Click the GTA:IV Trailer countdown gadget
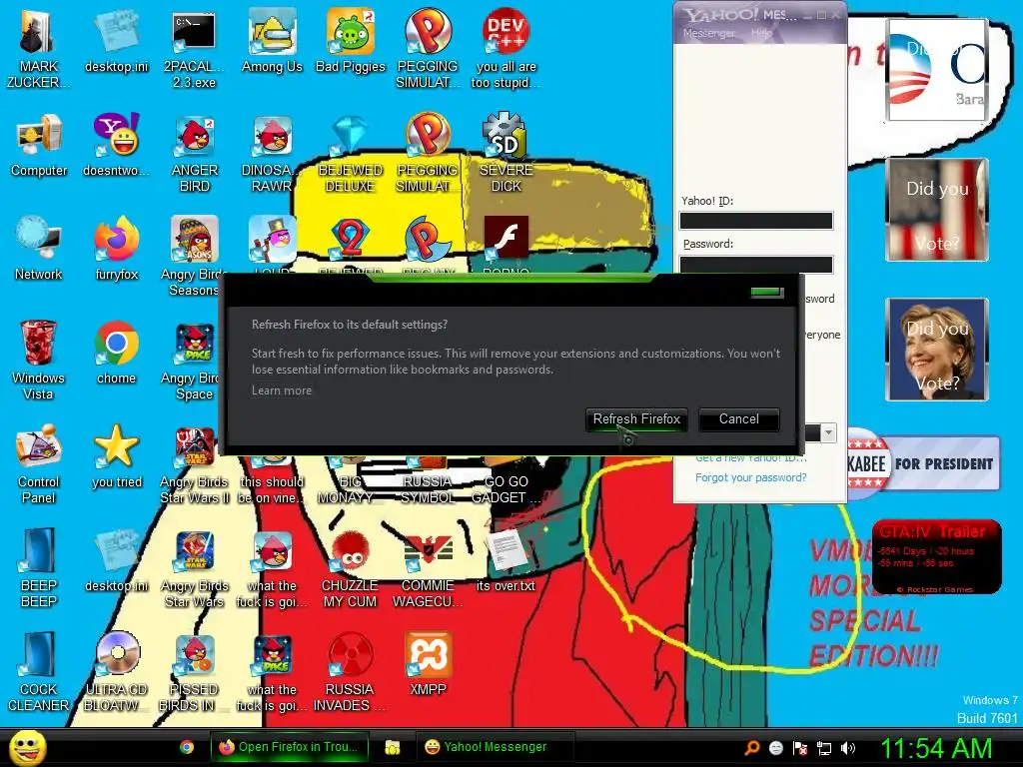The height and width of the screenshot is (767, 1023). pos(935,556)
